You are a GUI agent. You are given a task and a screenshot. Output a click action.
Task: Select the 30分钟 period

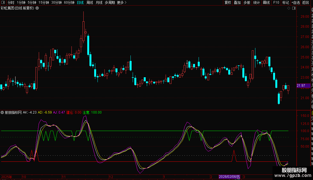56,2
